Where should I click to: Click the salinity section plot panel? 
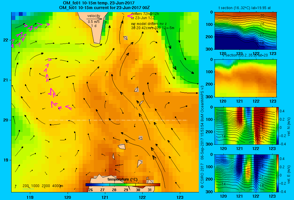coord(245,78)
